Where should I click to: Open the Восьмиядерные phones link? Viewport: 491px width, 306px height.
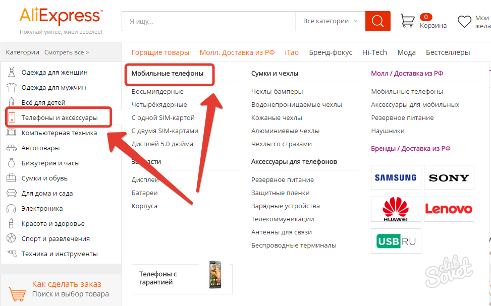coord(157,92)
